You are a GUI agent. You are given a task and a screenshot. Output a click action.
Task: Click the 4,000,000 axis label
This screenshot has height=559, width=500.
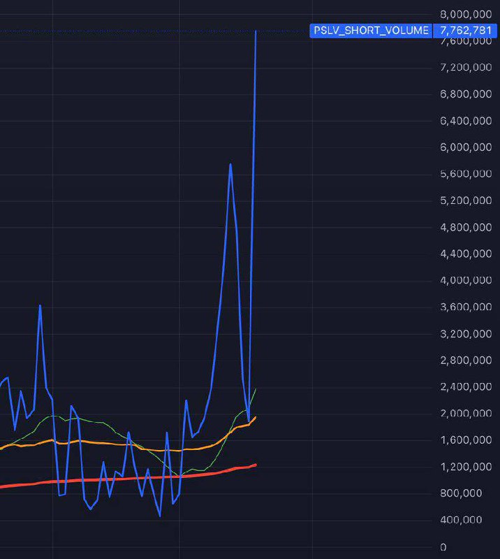tap(466, 280)
